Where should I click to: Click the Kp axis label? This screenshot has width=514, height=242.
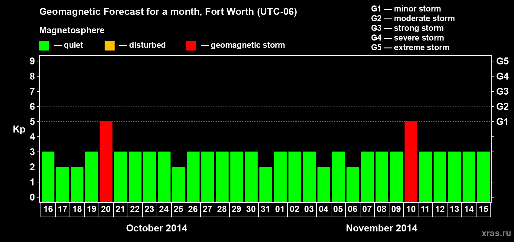(19, 129)
